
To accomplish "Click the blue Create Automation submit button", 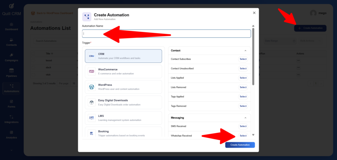I will [x=240, y=145].
